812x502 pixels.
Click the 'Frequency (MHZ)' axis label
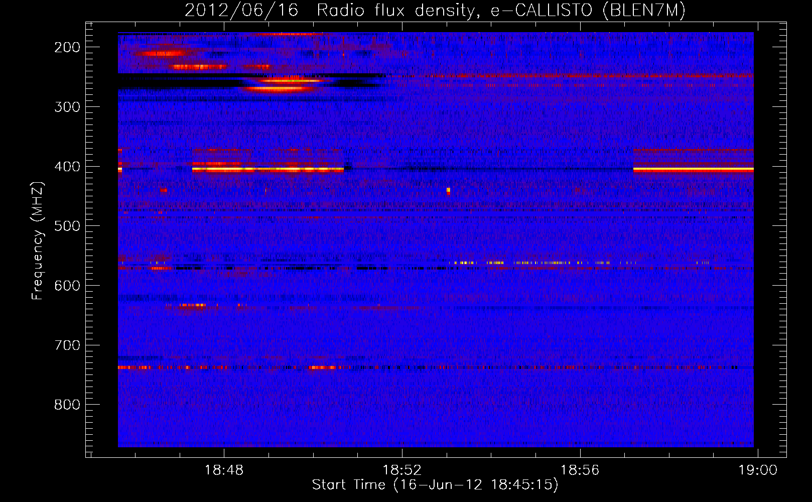(38, 240)
